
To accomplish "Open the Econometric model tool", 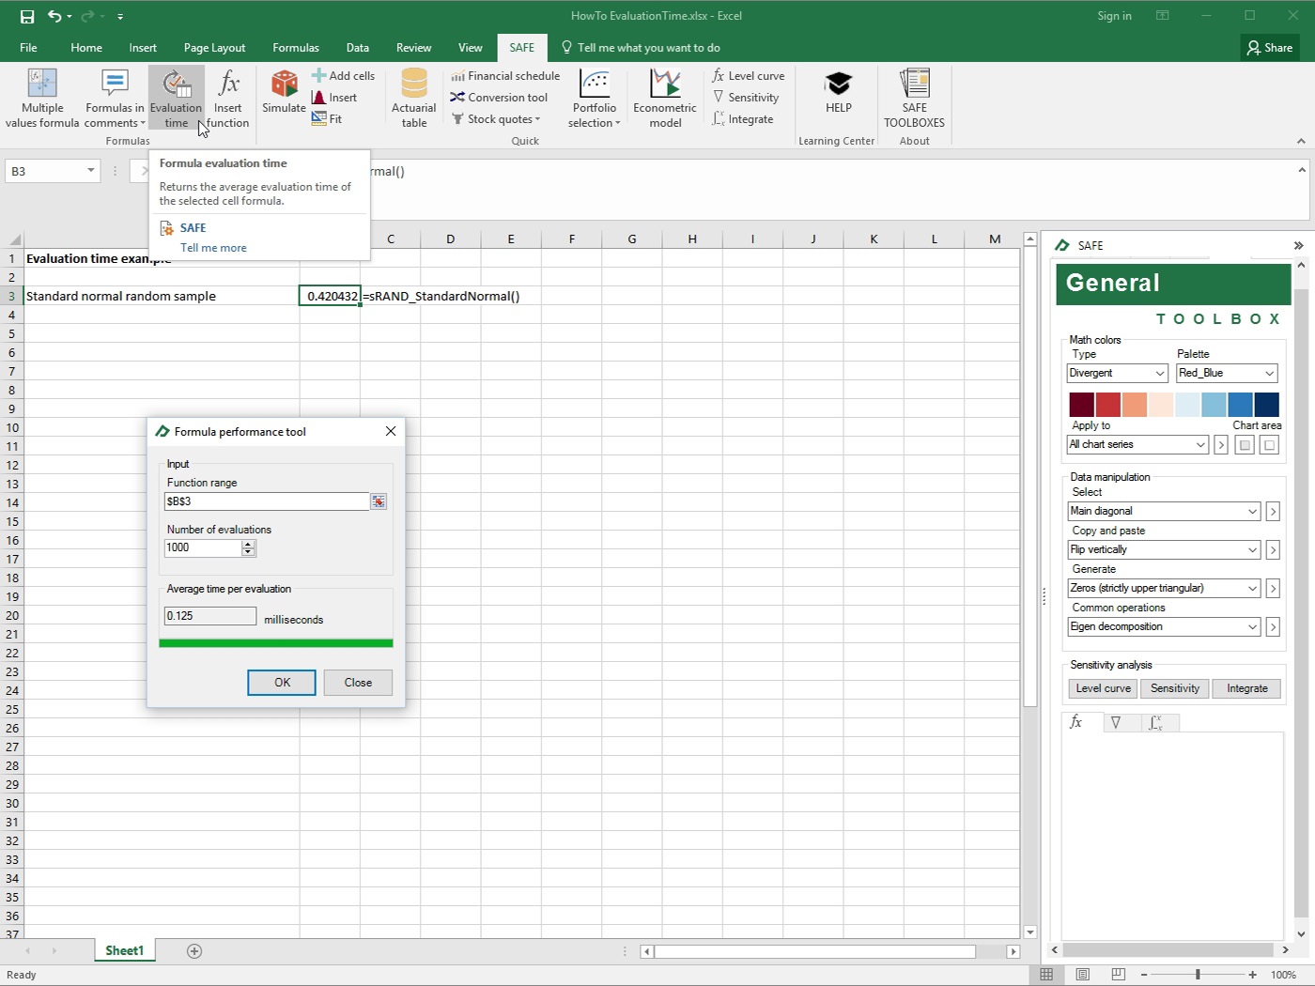I will coord(665,99).
